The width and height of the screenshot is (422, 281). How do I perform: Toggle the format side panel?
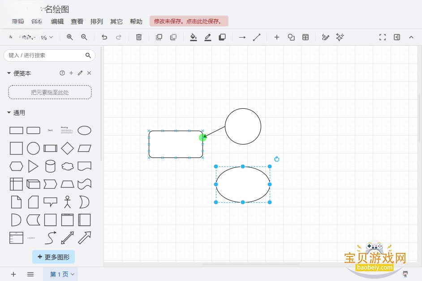click(397, 37)
